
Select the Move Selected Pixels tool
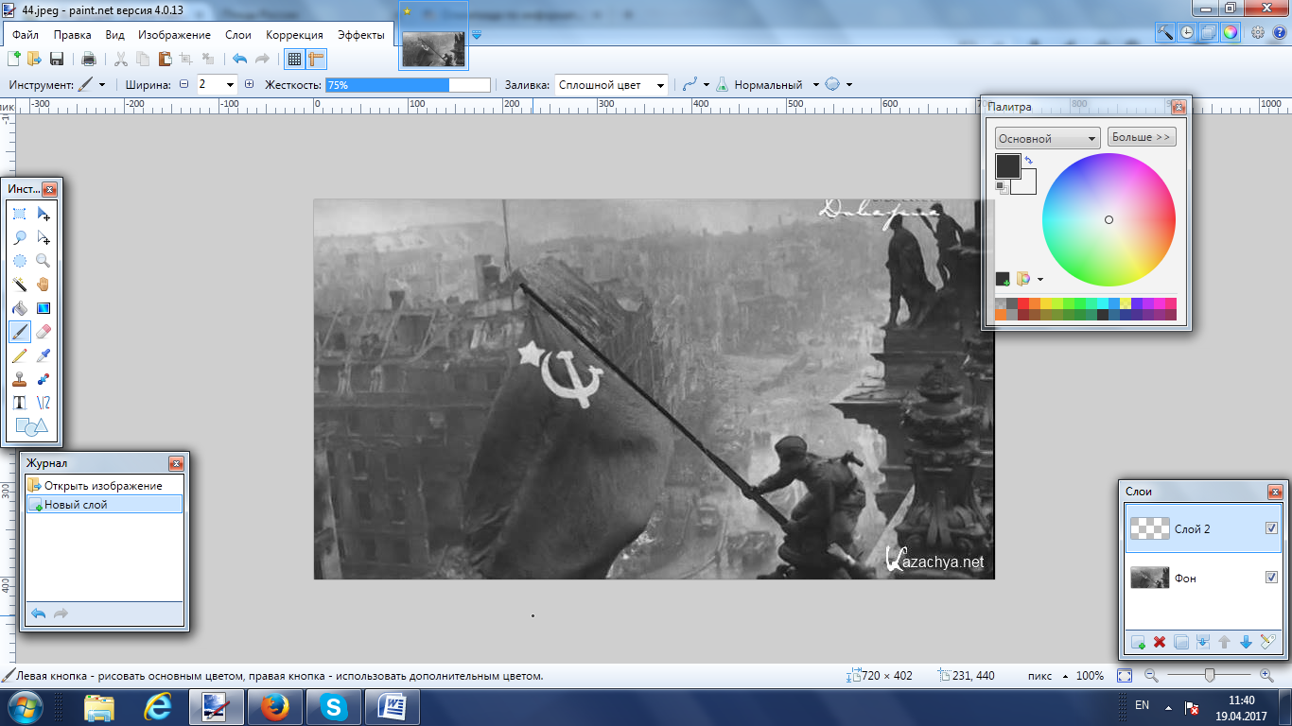(43, 214)
